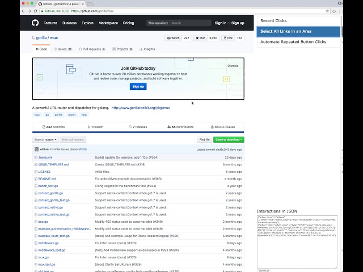
Task: Select Record Clicks in the side panel
Action: pyautogui.click(x=298, y=21)
